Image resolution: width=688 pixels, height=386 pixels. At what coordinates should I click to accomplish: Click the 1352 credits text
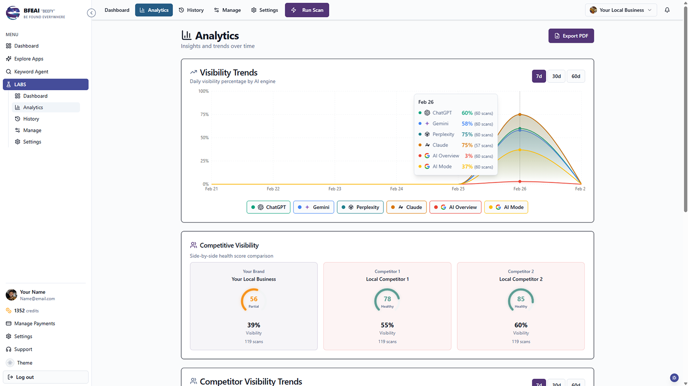pyautogui.click(x=26, y=310)
